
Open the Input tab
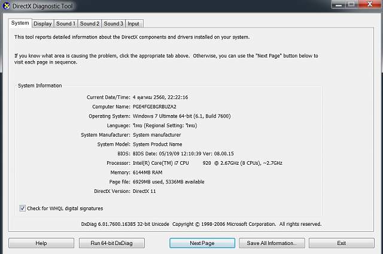coord(133,24)
